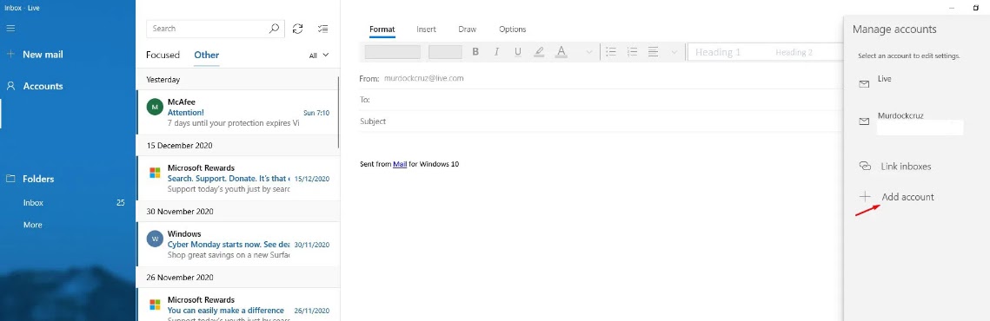Expand paragraph formatting options chevron
Image resolution: width=990 pixels, height=321 pixels.
point(674,52)
